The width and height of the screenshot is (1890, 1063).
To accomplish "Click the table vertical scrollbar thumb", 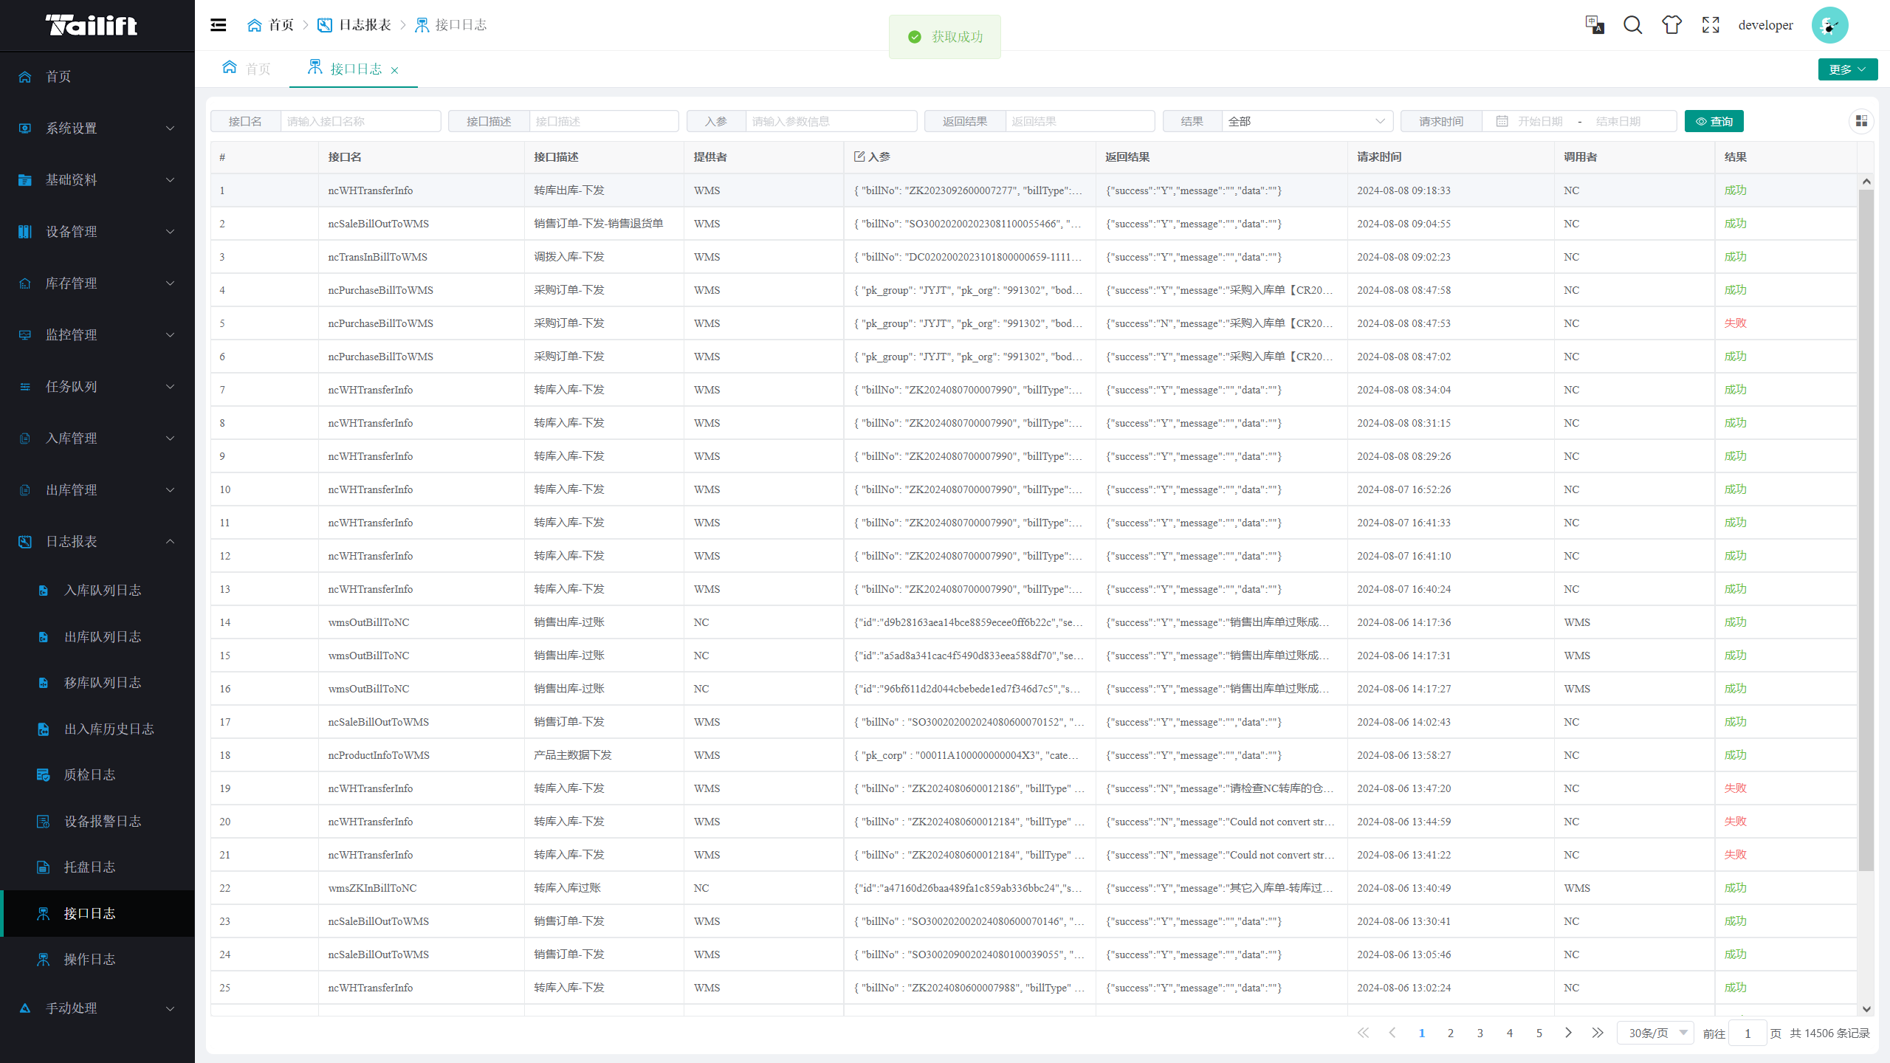I will coord(1866,529).
